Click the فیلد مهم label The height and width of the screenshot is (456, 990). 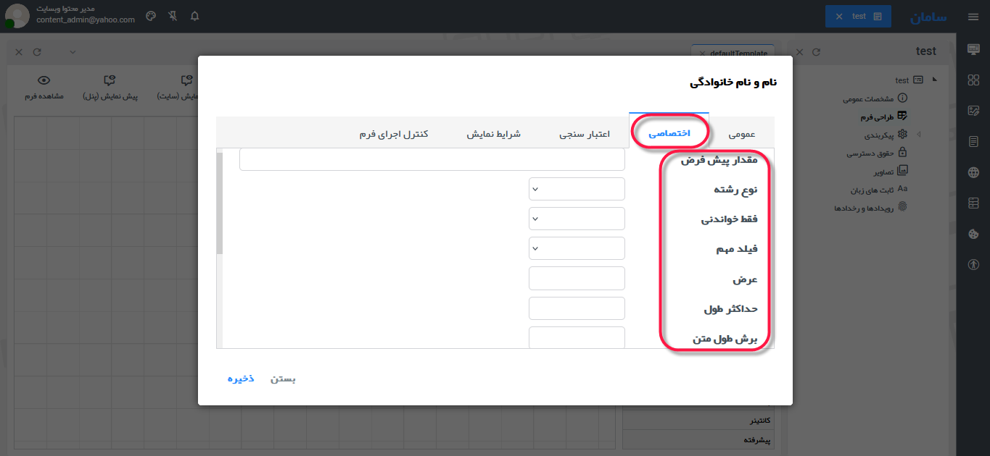tap(737, 249)
